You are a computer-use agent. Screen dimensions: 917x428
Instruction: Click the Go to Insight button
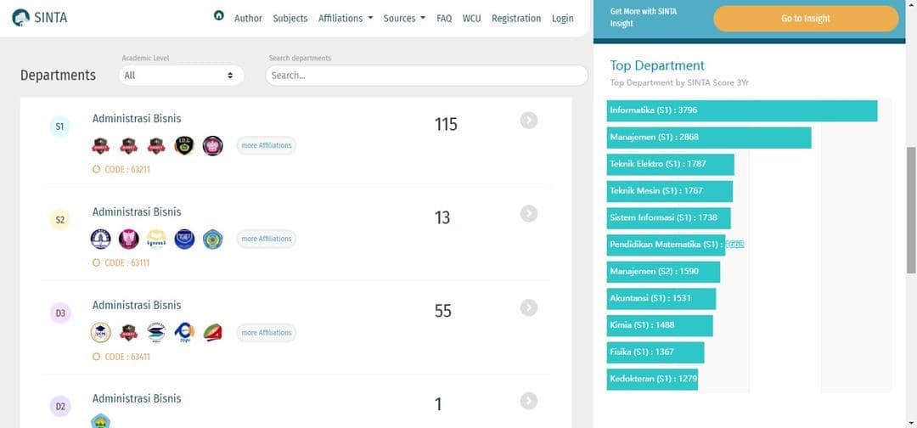805,19
